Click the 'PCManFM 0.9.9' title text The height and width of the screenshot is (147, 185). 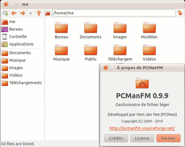point(142,96)
